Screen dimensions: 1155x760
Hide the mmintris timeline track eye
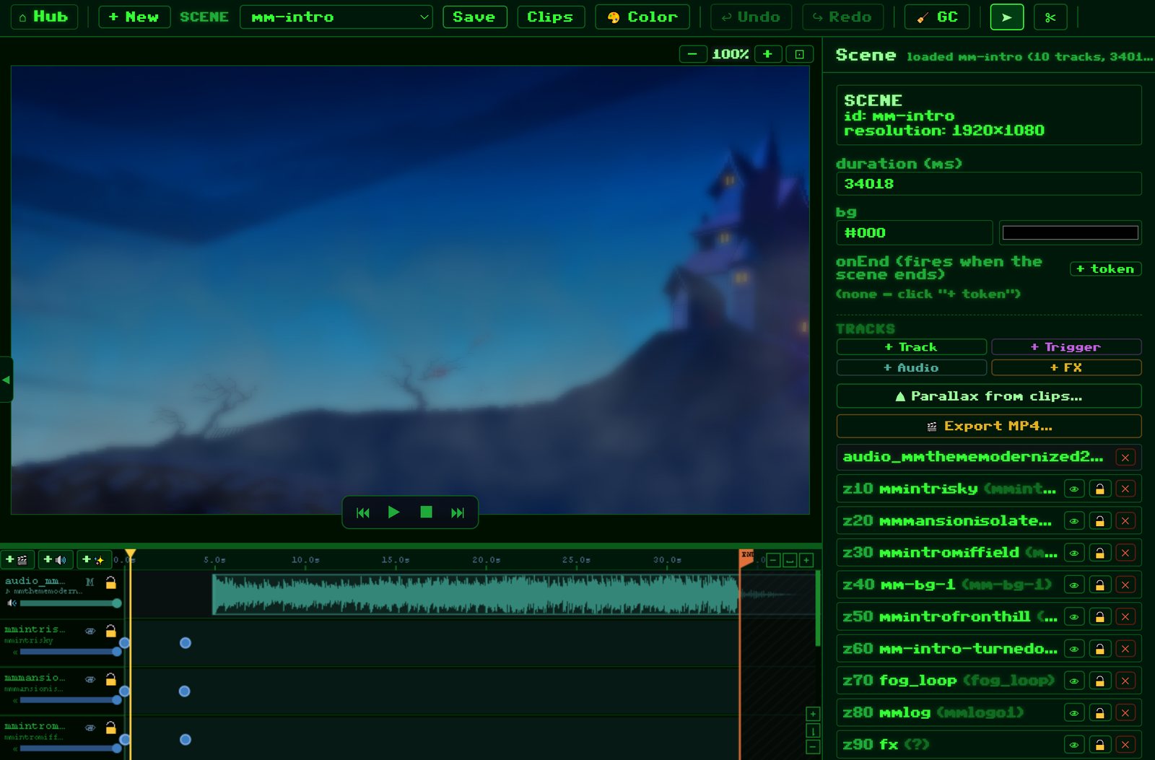(x=90, y=631)
